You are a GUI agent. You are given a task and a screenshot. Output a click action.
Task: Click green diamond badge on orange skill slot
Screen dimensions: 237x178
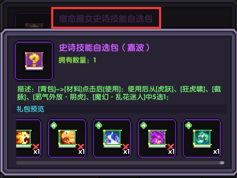coord(54,125)
